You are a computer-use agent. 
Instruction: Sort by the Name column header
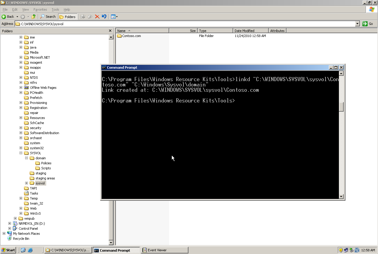[x=142, y=31]
